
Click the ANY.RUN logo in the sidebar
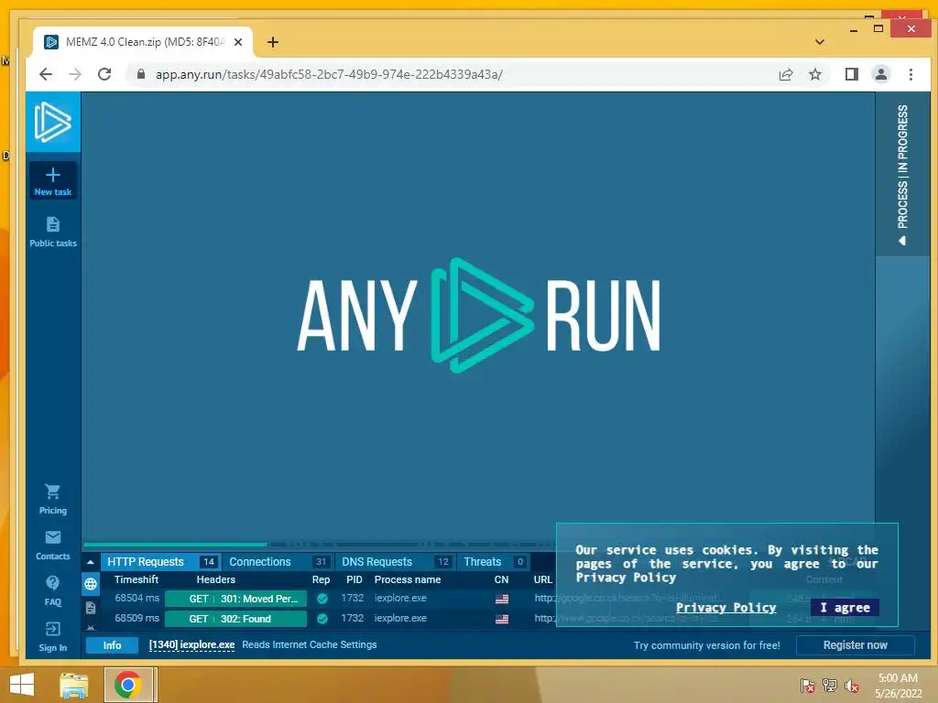coord(52,122)
